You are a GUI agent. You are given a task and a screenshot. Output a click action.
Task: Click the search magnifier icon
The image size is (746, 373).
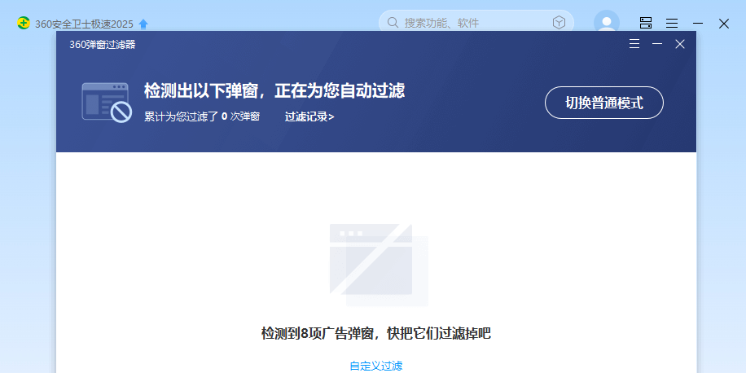[393, 22]
